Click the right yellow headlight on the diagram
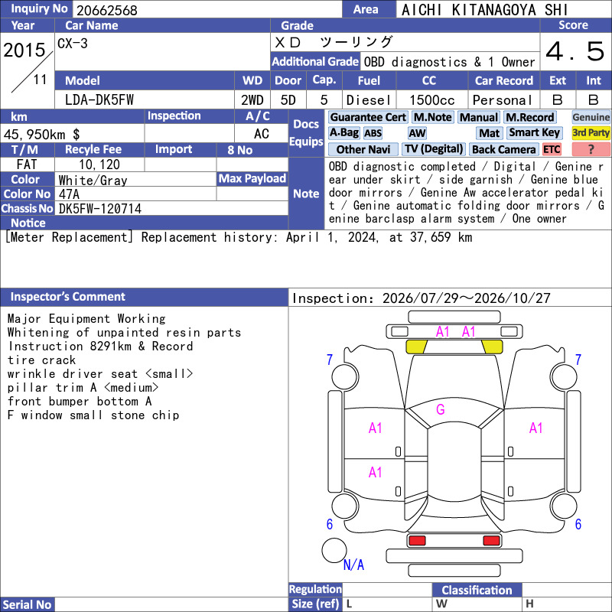This screenshot has width=612, height=612. pyautogui.click(x=492, y=347)
